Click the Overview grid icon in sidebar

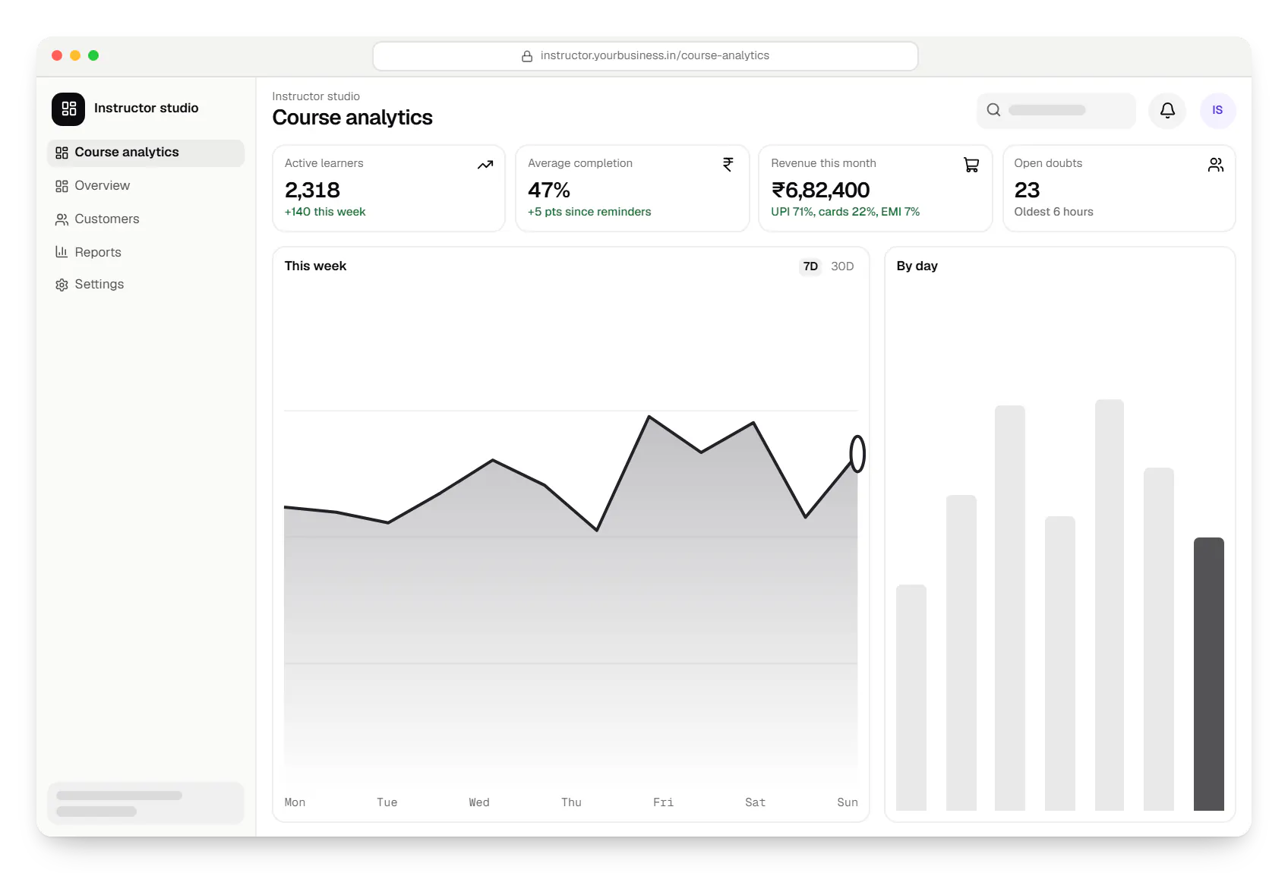pyautogui.click(x=62, y=186)
